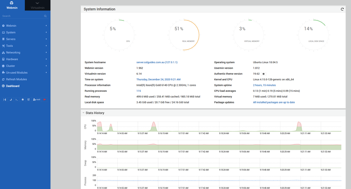Open Dashboard from the sidebar
This screenshot has width=351, height=189.
coord(13,86)
